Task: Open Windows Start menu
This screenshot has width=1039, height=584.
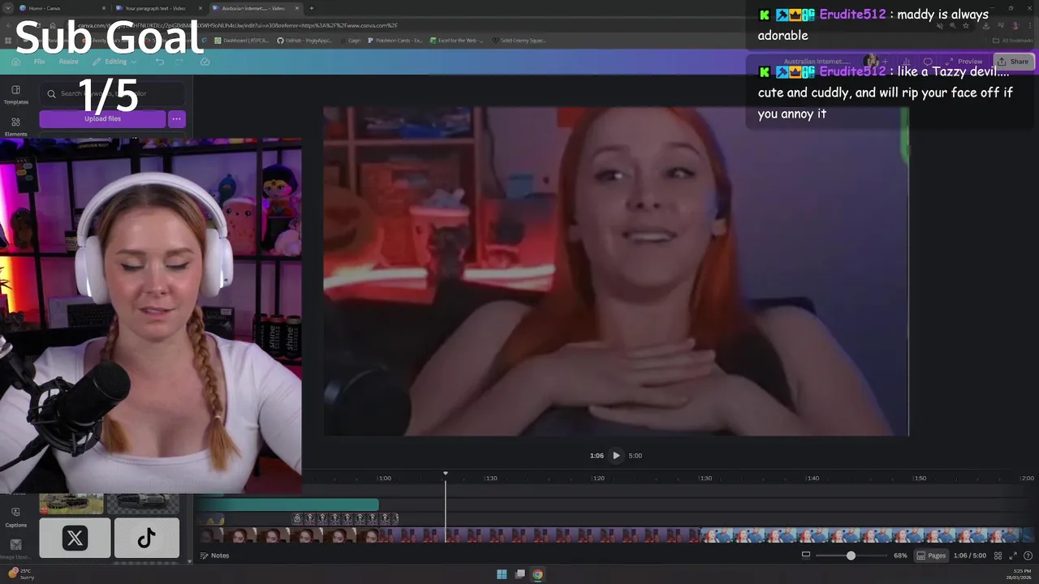Action: [x=502, y=574]
